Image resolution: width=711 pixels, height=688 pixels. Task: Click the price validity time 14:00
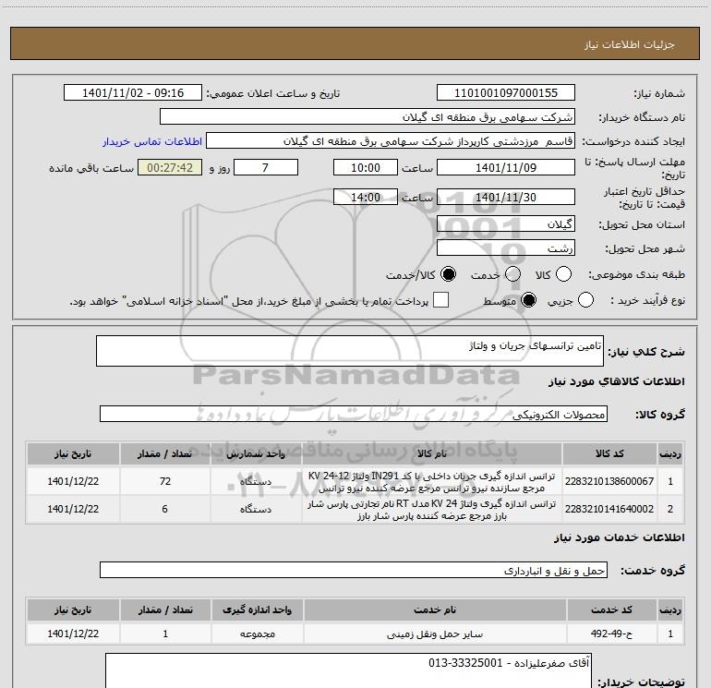(x=366, y=198)
